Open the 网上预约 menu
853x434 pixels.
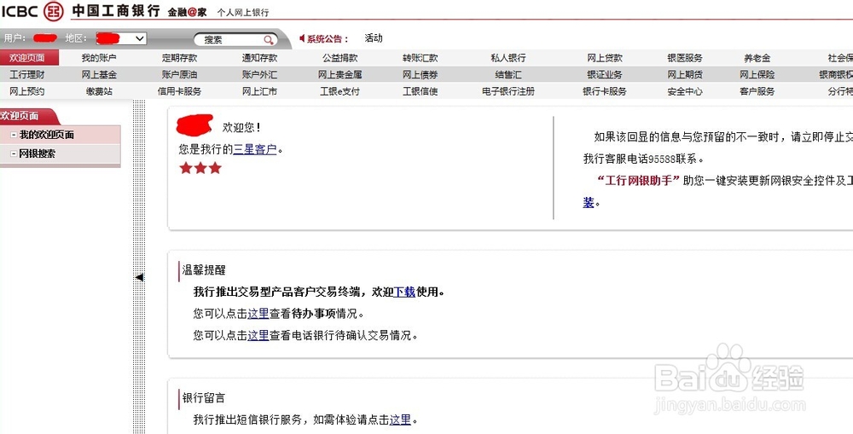[x=27, y=91]
